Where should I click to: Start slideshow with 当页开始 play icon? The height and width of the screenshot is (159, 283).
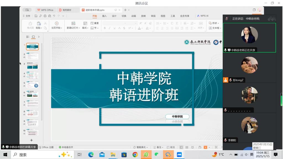coord(56,23)
